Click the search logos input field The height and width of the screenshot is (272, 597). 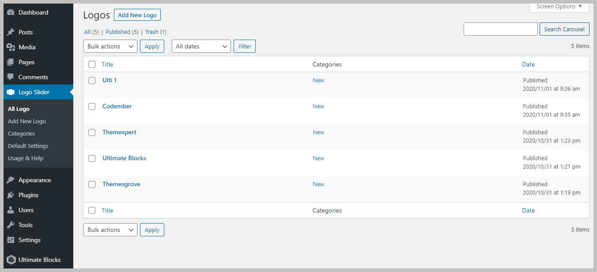click(501, 29)
